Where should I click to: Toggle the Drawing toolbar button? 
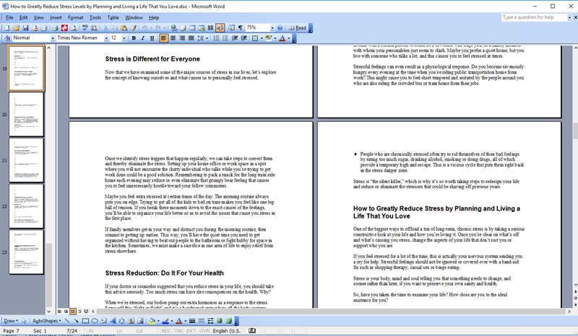(x=220, y=28)
